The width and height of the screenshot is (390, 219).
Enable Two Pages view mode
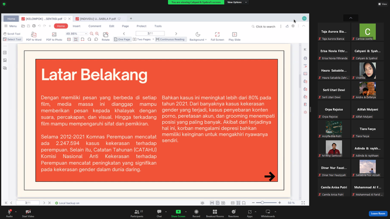(142, 39)
